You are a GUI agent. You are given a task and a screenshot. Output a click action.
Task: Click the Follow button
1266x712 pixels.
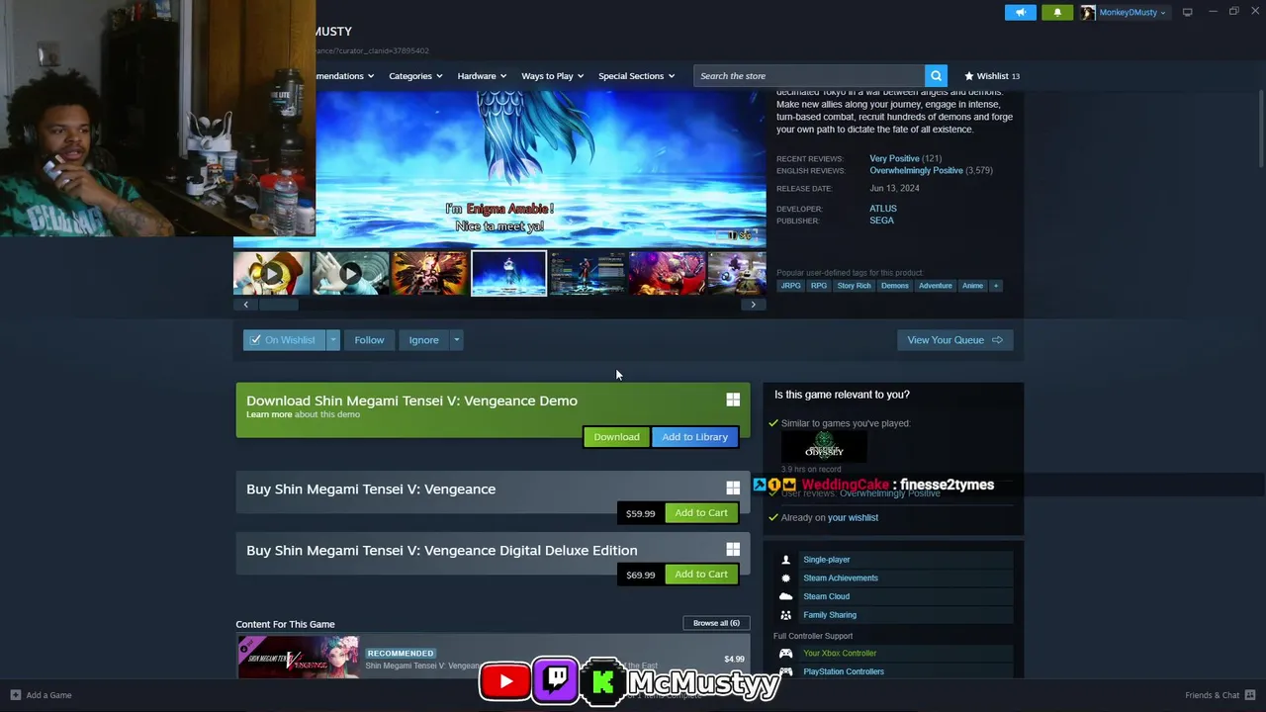pyautogui.click(x=369, y=340)
